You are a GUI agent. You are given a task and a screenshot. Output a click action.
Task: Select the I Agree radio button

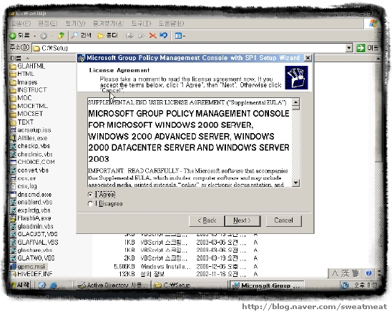point(90,195)
